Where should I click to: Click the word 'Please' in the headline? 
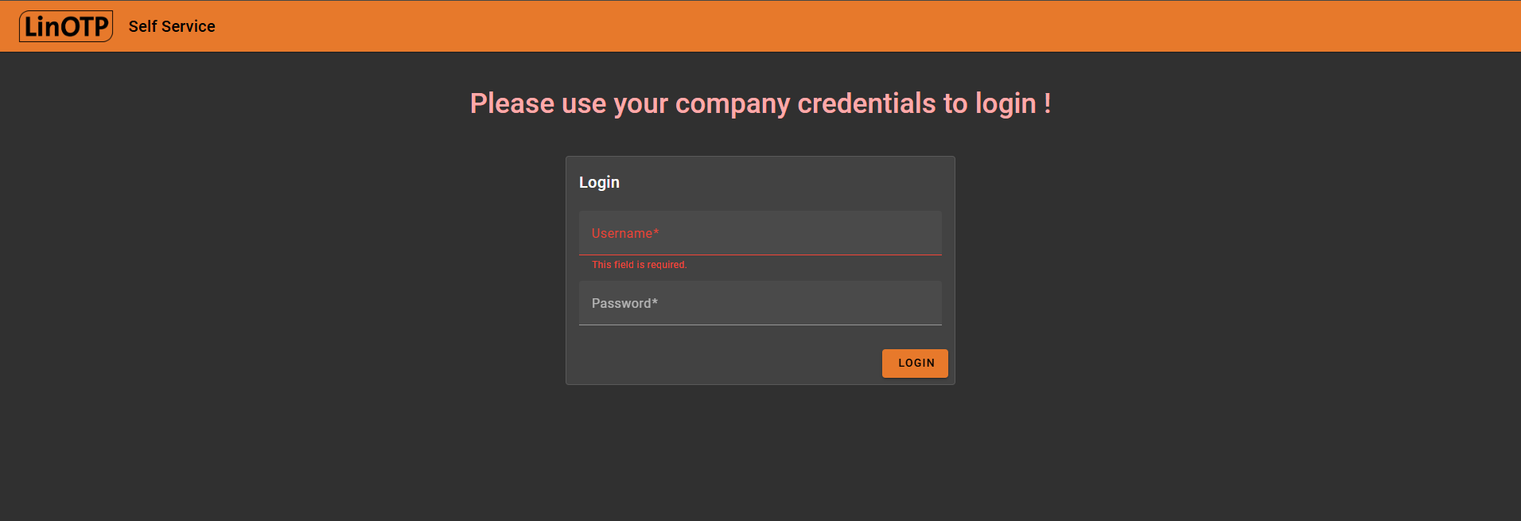(512, 103)
